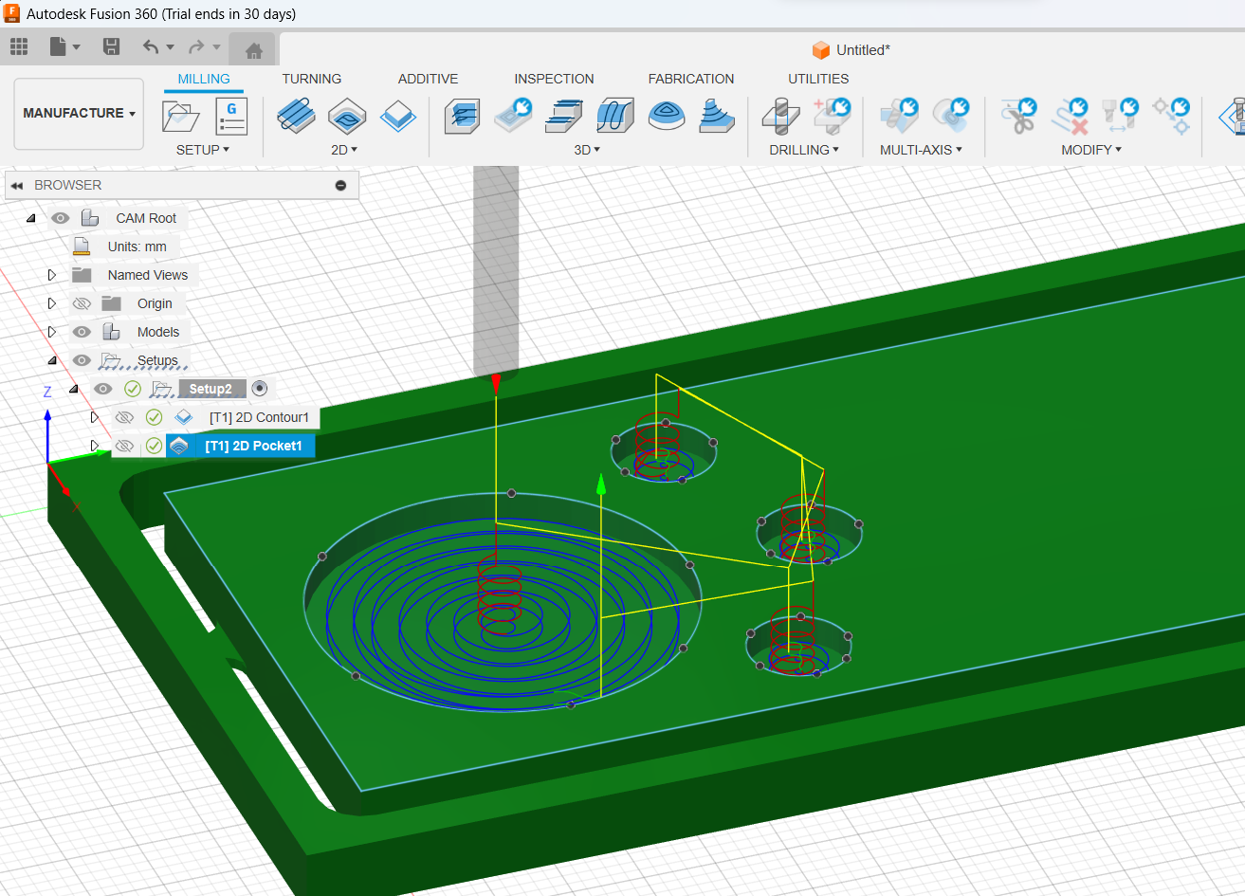Switch to the UTILITIES tab
Viewport: 1245px width, 896px height.
click(818, 79)
